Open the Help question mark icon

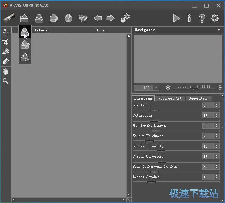(x=202, y=18)
